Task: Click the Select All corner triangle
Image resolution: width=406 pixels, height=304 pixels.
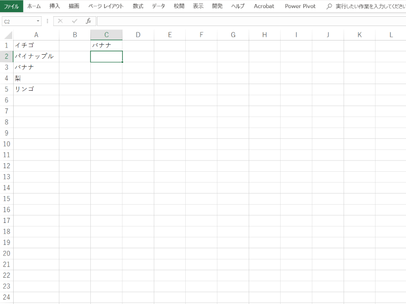Action: 8,35
